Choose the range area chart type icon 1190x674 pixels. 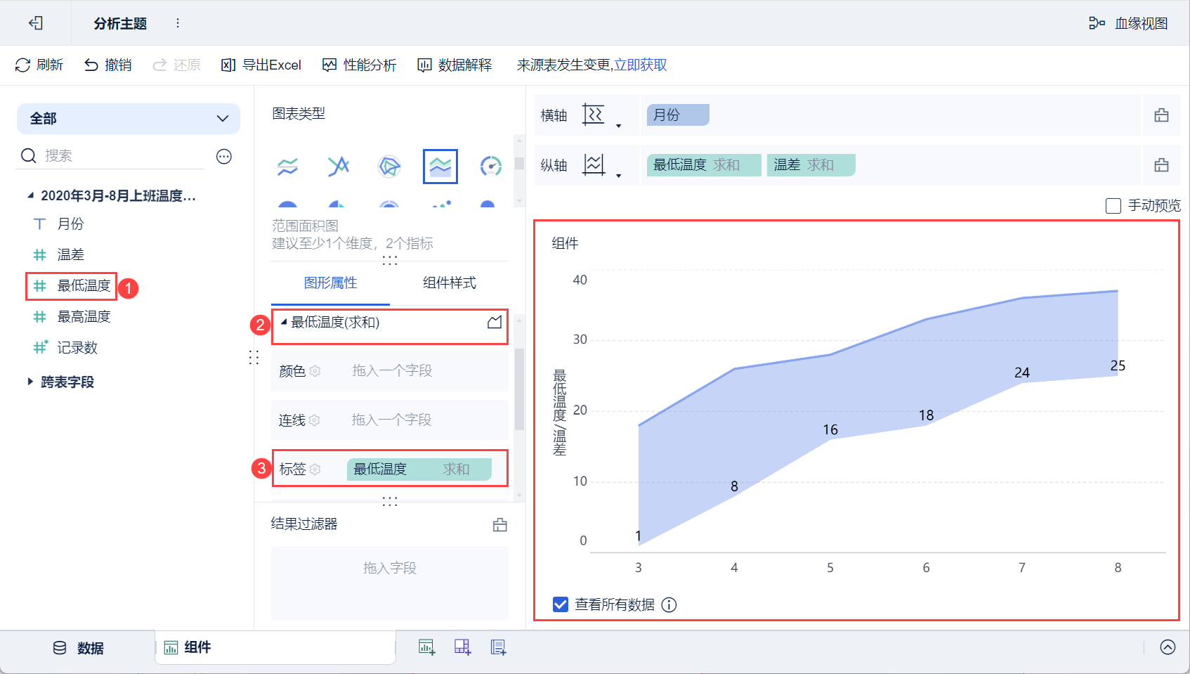pos(440,167)
